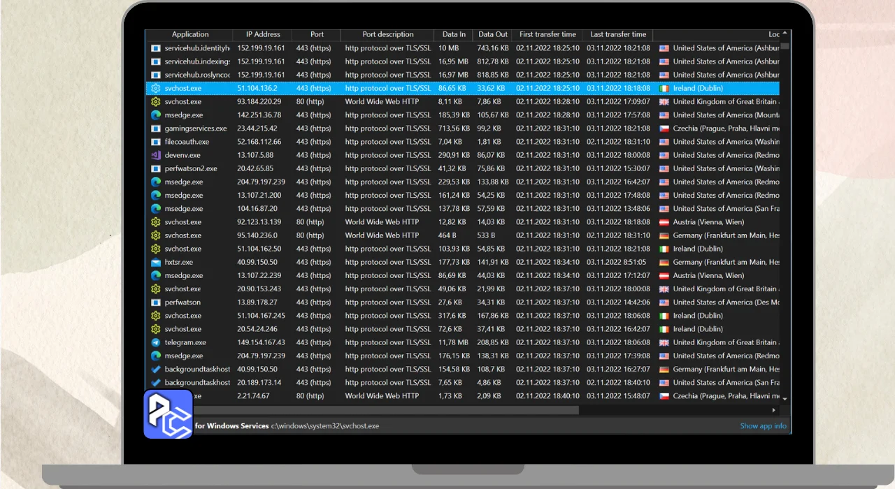Click the UK flag in the 93.184.220.29 row
This screenshot has width=895, height=489.
[664, 102]
